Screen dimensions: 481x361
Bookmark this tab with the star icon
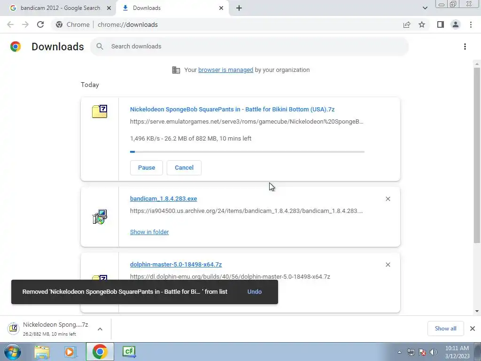point(422,24)
